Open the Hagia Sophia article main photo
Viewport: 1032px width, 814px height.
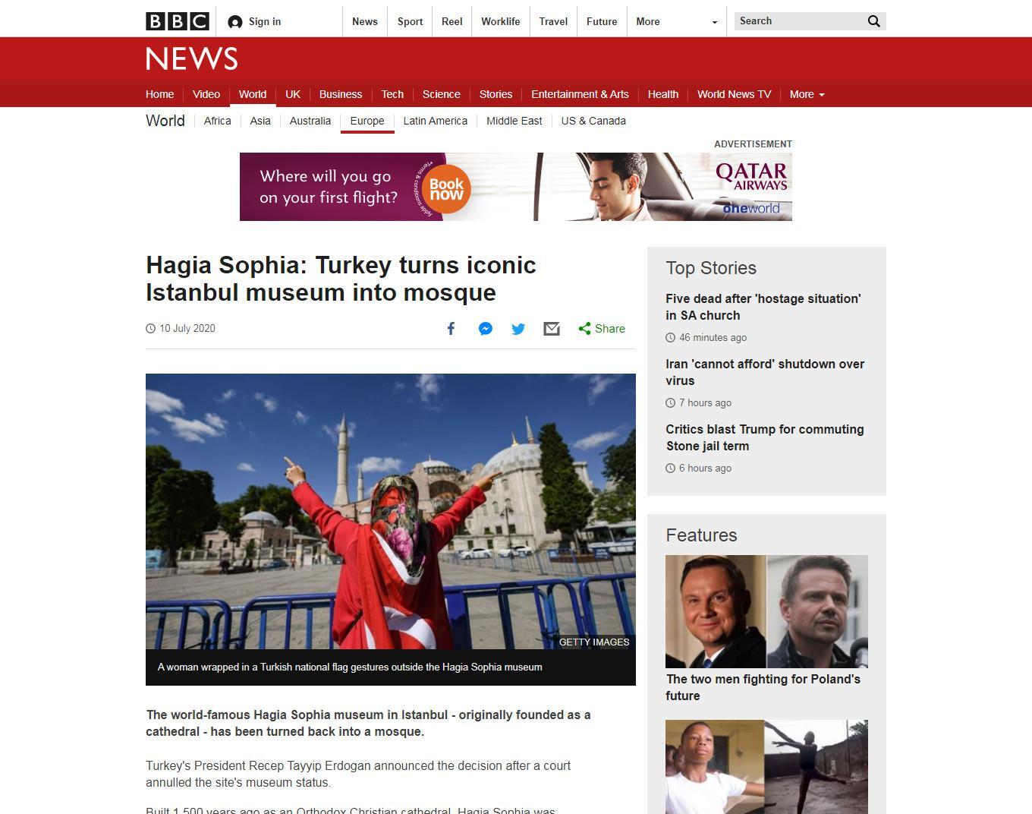391,512
